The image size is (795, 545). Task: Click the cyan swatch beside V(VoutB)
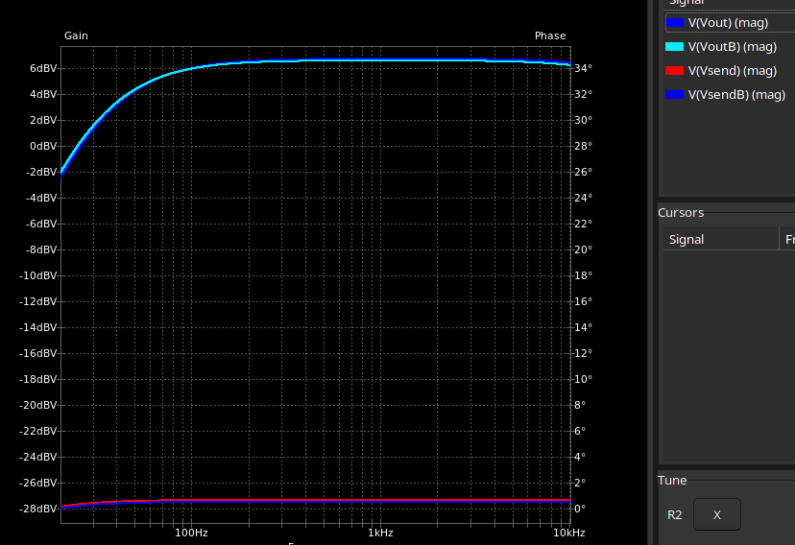click(674, 47)
